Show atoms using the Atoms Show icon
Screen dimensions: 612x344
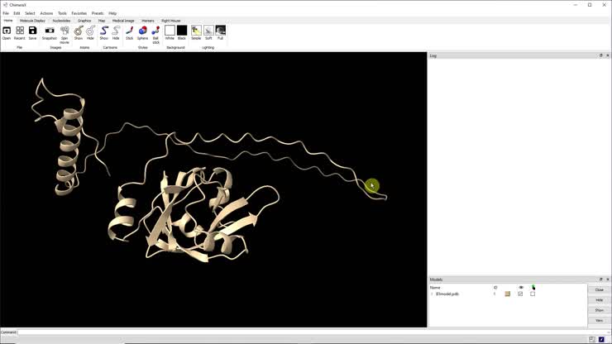(x=79, y=31)
